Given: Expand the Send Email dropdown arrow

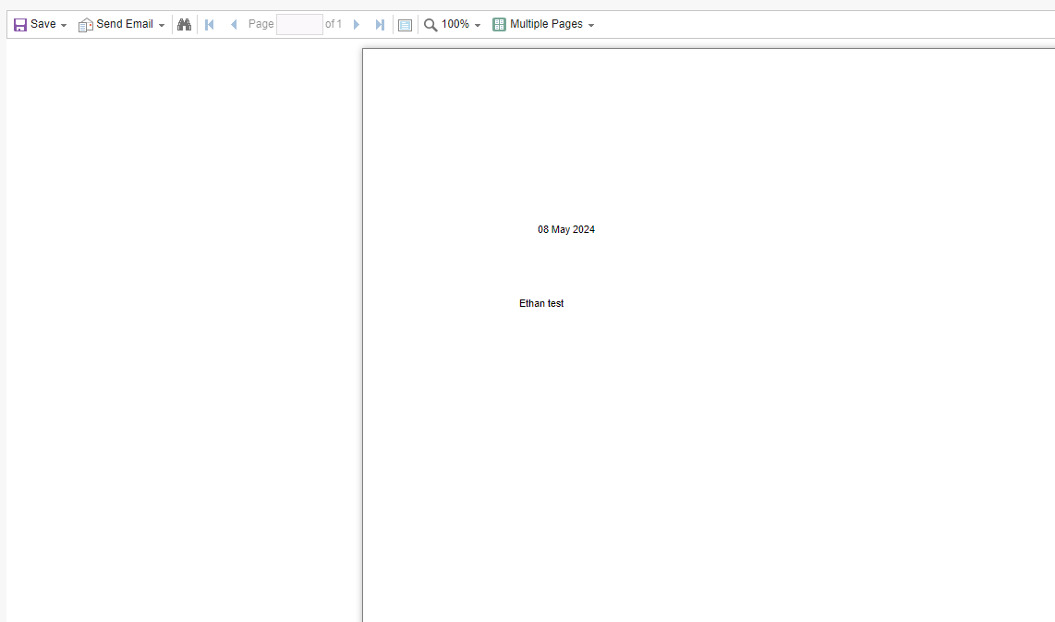Looking at the screenshot, I should pyautogui.click(x=162, y=25).
